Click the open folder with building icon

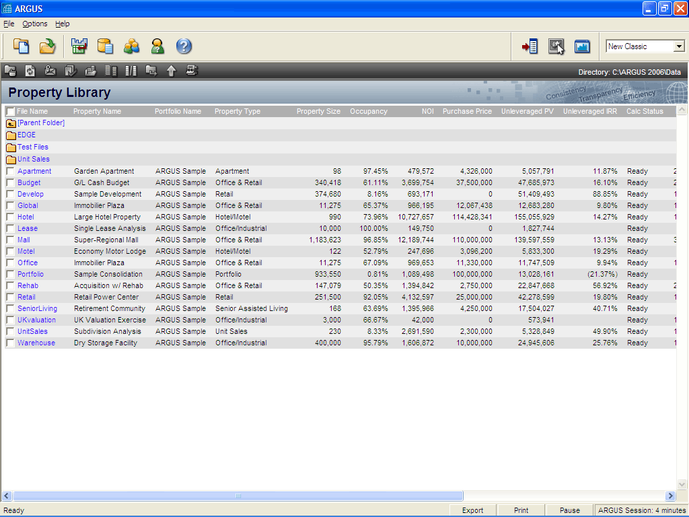[x=91, y=70]
